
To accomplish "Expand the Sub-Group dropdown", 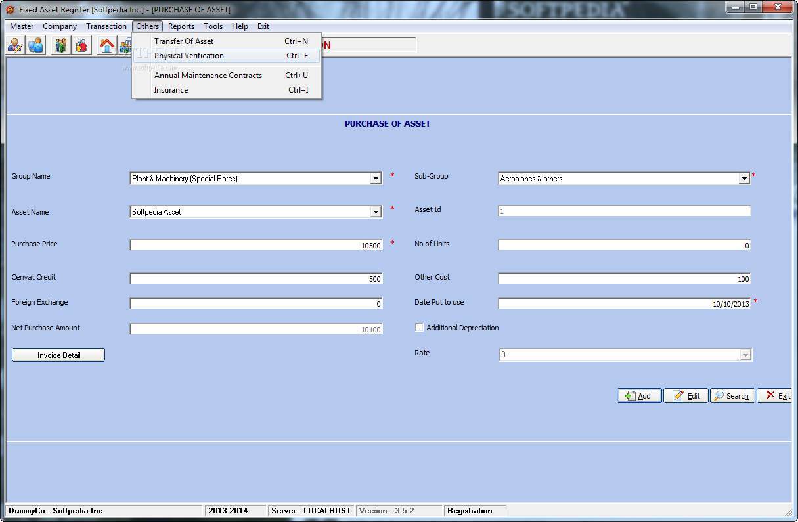I will pyautogui.click(x=744, y=179).
